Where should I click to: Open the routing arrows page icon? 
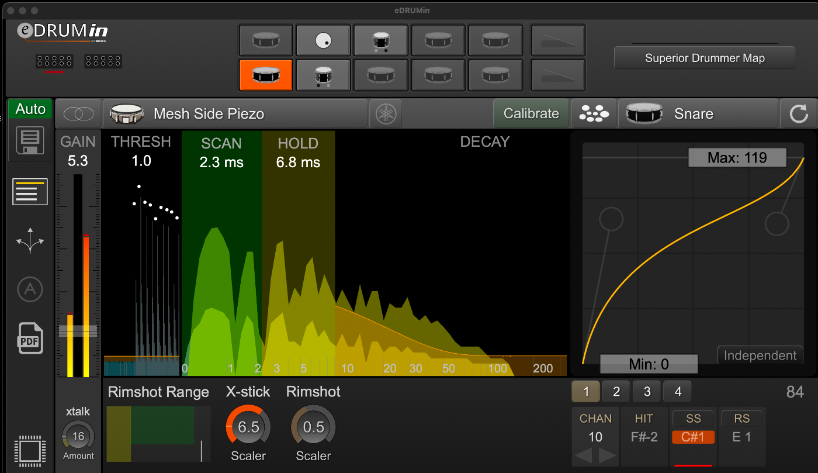(x=30, y=240)
